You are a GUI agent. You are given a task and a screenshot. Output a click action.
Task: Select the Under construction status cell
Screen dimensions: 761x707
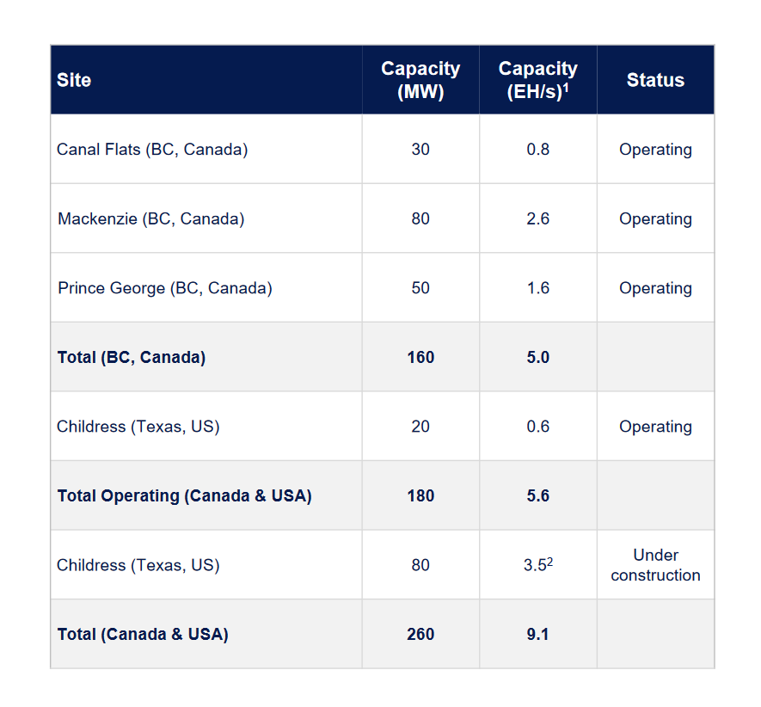pyautogui.click(x=655, y=565)
